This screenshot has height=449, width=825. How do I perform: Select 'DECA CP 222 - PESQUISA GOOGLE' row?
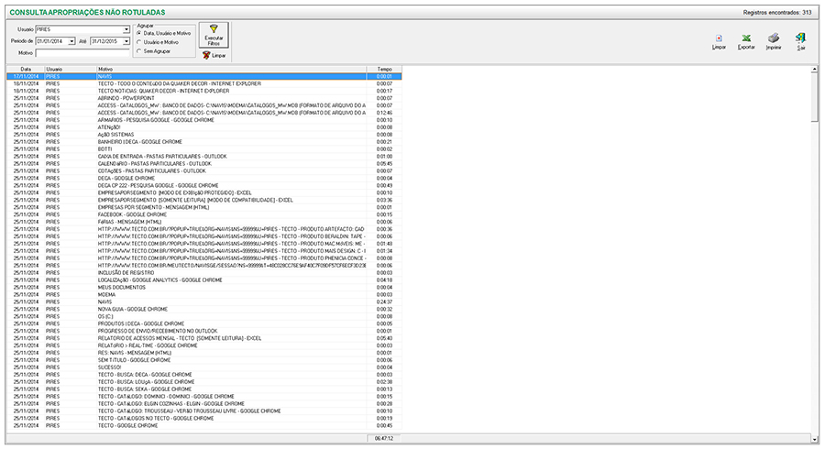[x=204, y=186]
